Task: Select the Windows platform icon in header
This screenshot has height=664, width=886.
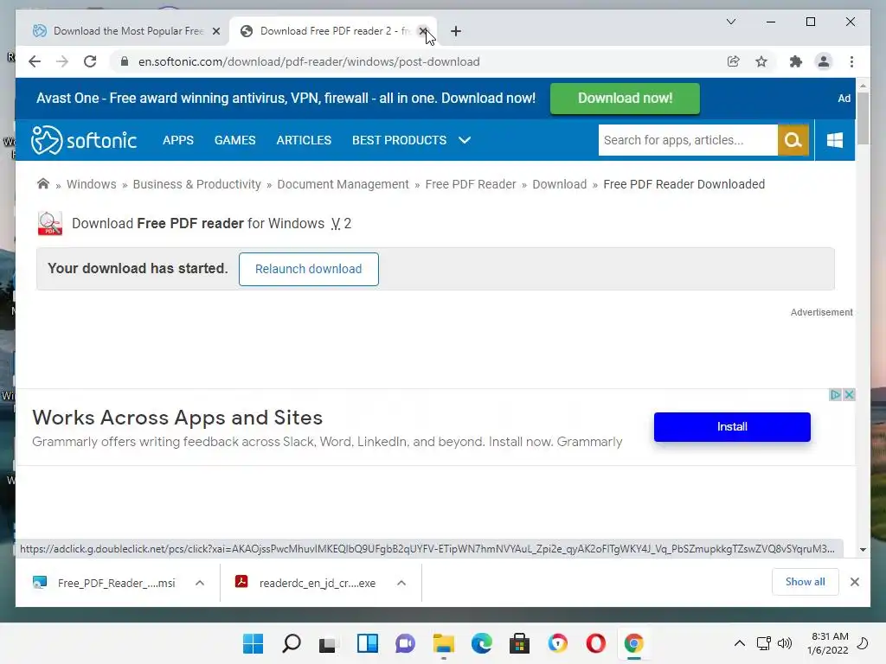Action: tap(835, 140)
